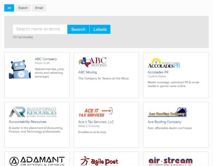This screenshot has height=166, width=213.
Task: Open the Ace Roofing Company link
Action: [164, 122]
